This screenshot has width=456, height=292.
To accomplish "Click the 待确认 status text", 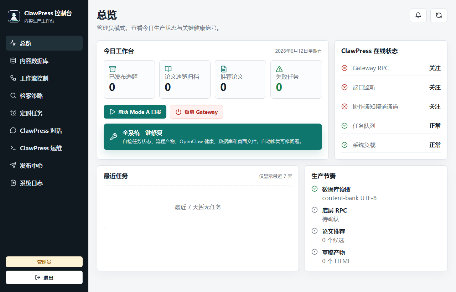I will coord(331,219).
